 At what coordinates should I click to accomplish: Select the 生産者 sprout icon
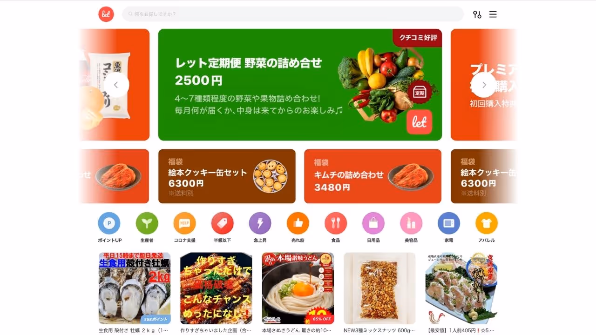point(147,223)
